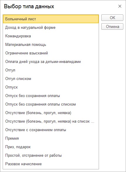The image size is (126, 172).
Task: Choose Оплата дней ухода за детьми-инвалидами
Action: [x=51, y=62]
